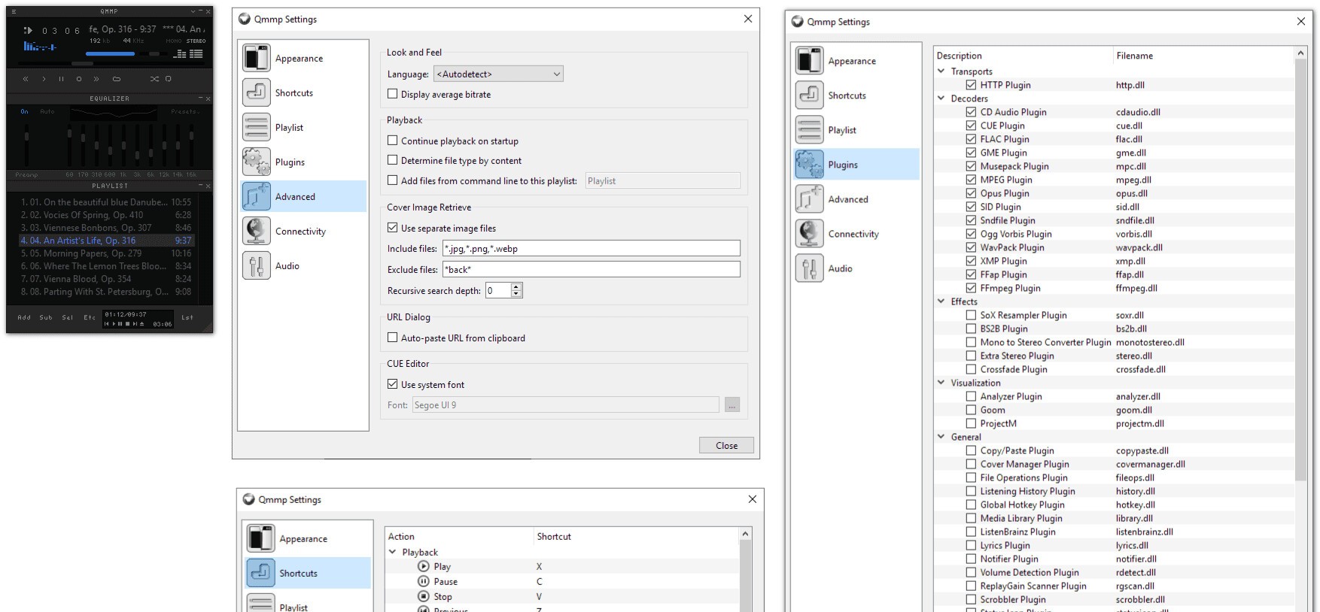Stop playback in the Qmmp player transport
Image resolution: width=1320 pixels, height=612 pixels.
(78, 79)
